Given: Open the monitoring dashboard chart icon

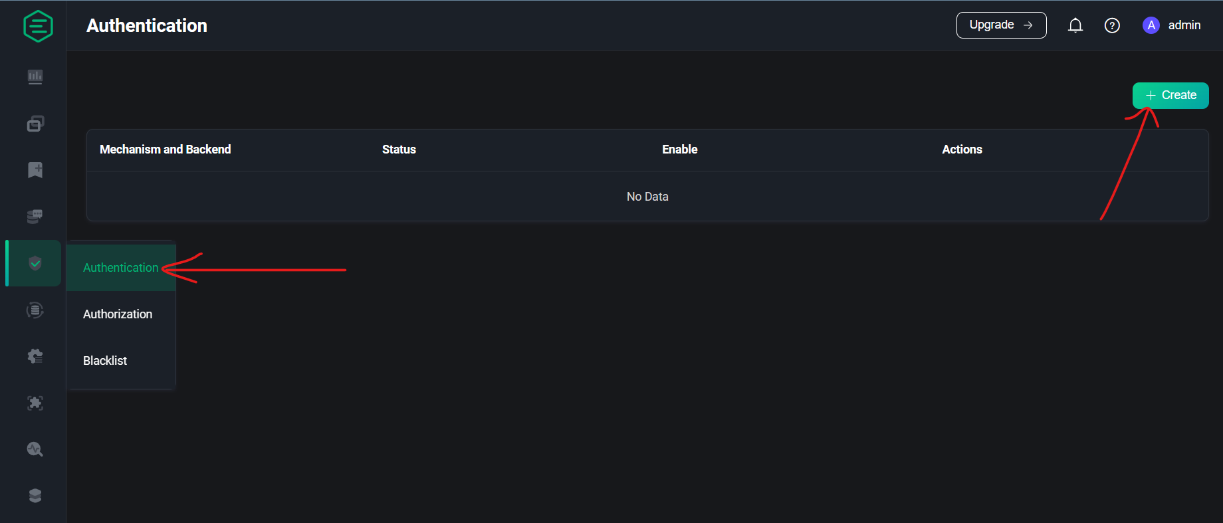Looking at the screenshot, I should click(x=35, y=77).
